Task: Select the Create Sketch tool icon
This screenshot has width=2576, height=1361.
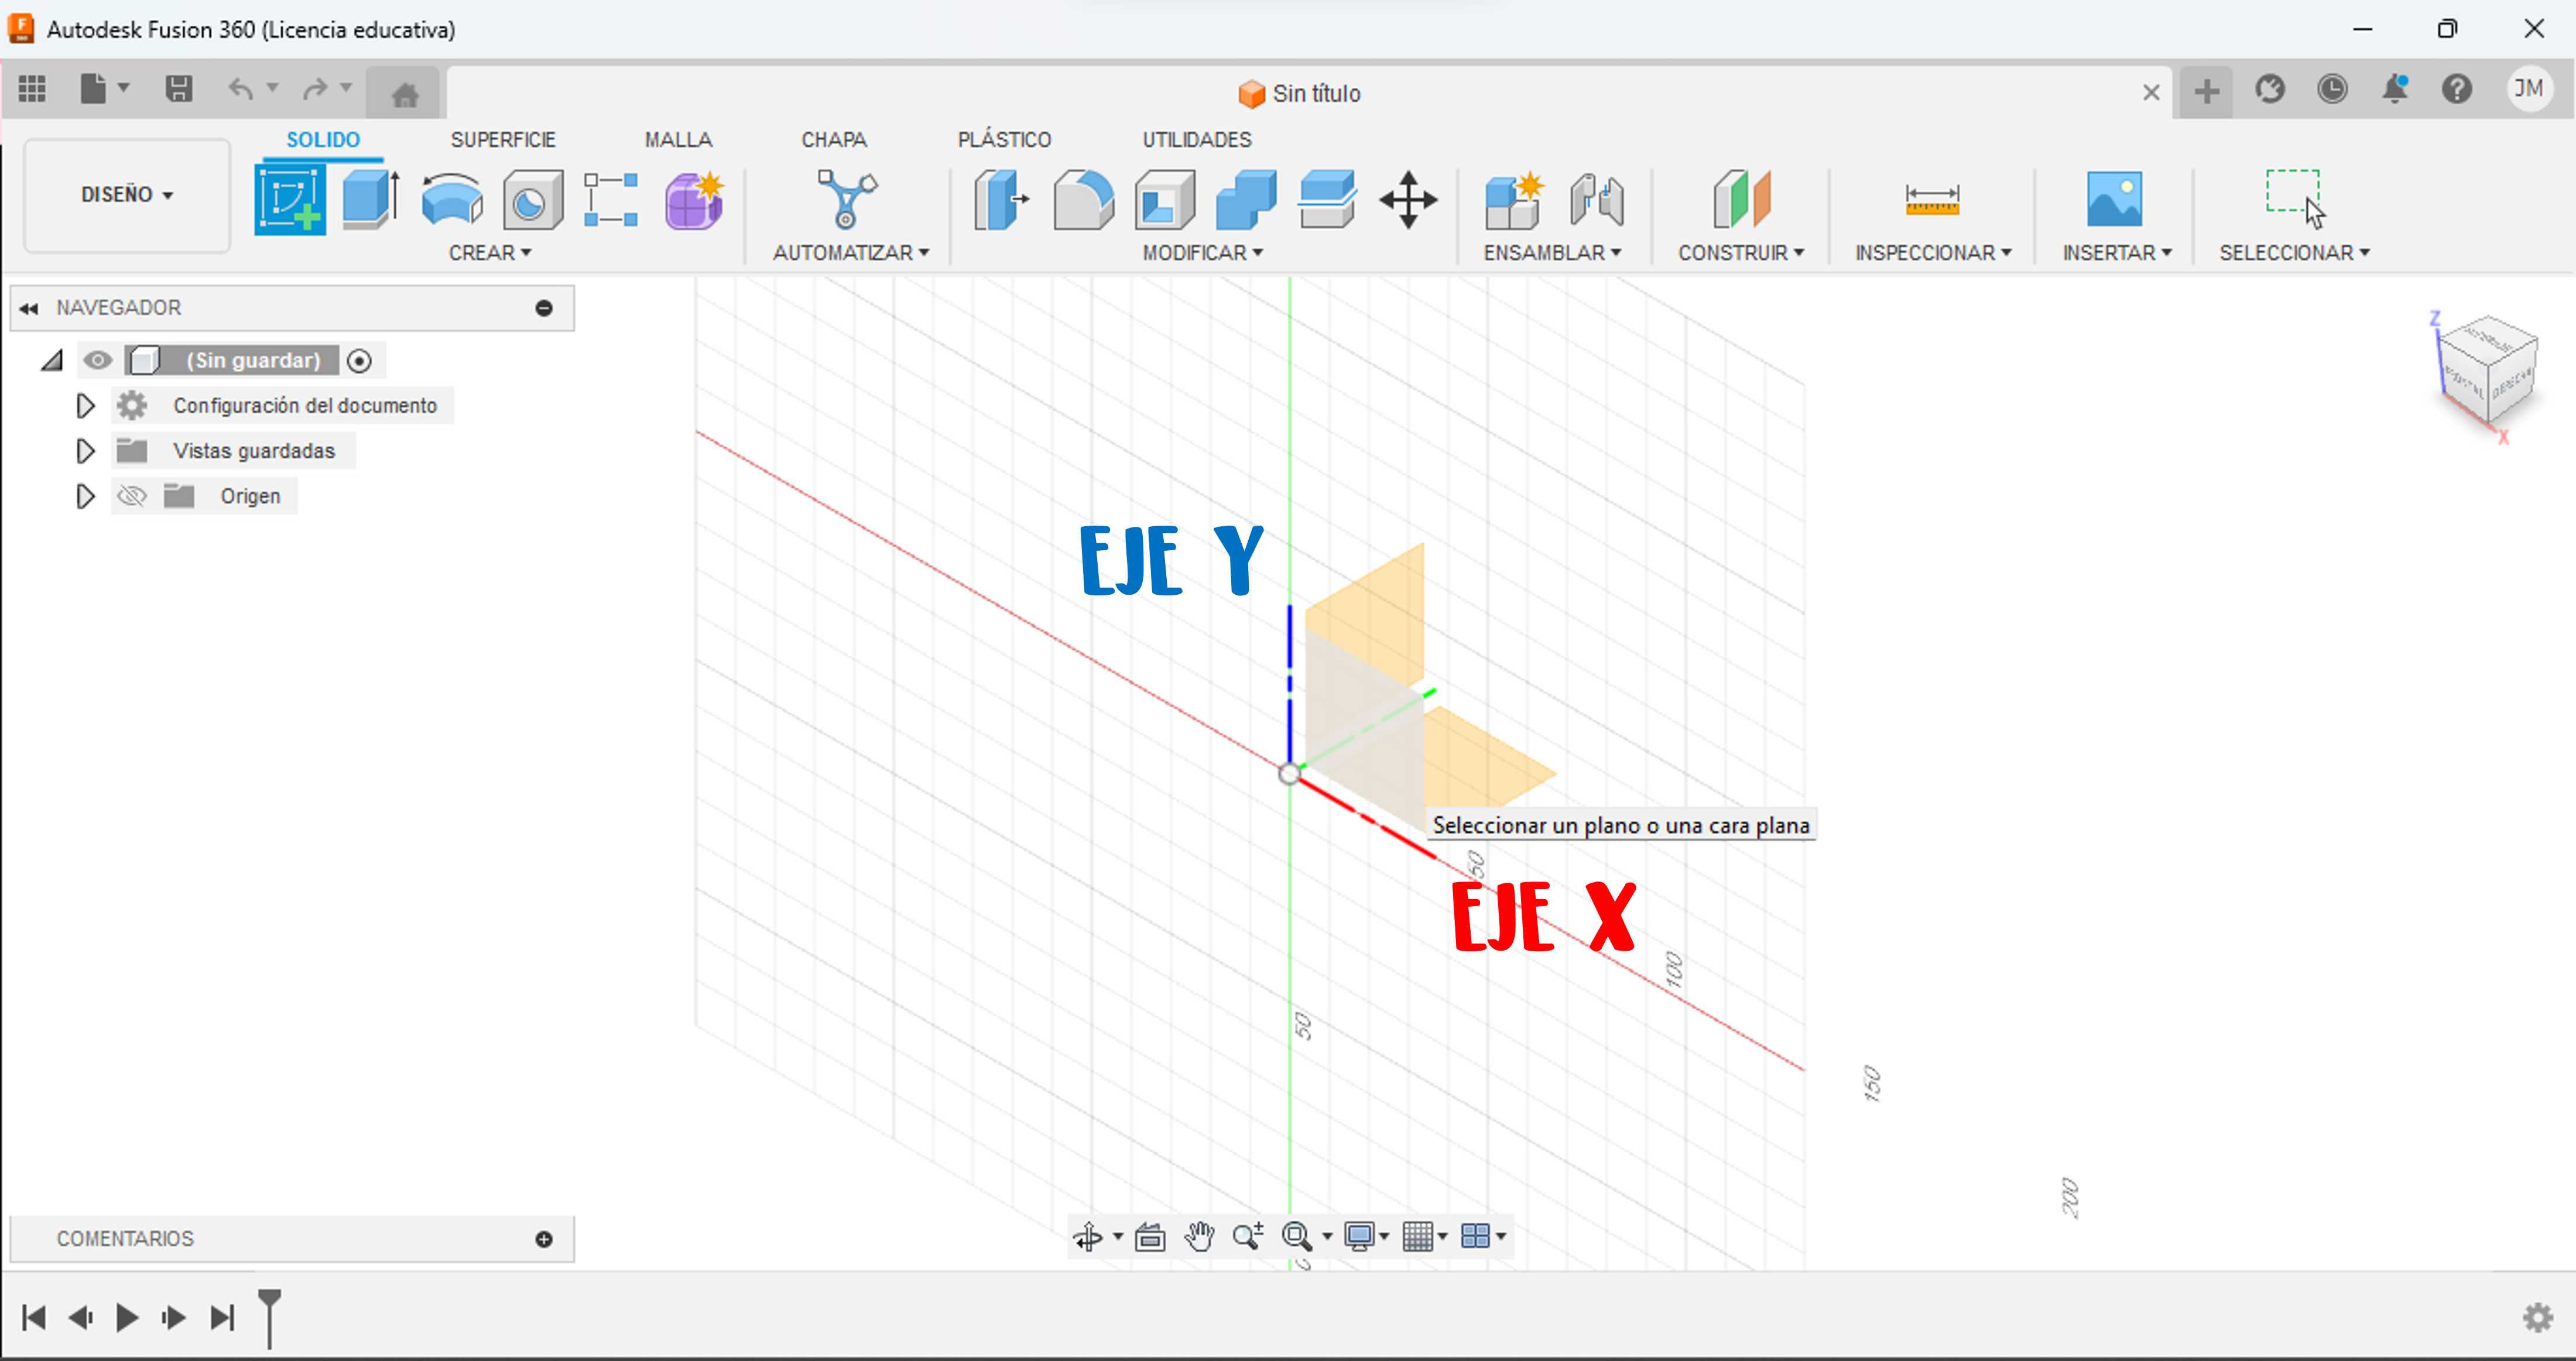Action: (x=290, y=200)
